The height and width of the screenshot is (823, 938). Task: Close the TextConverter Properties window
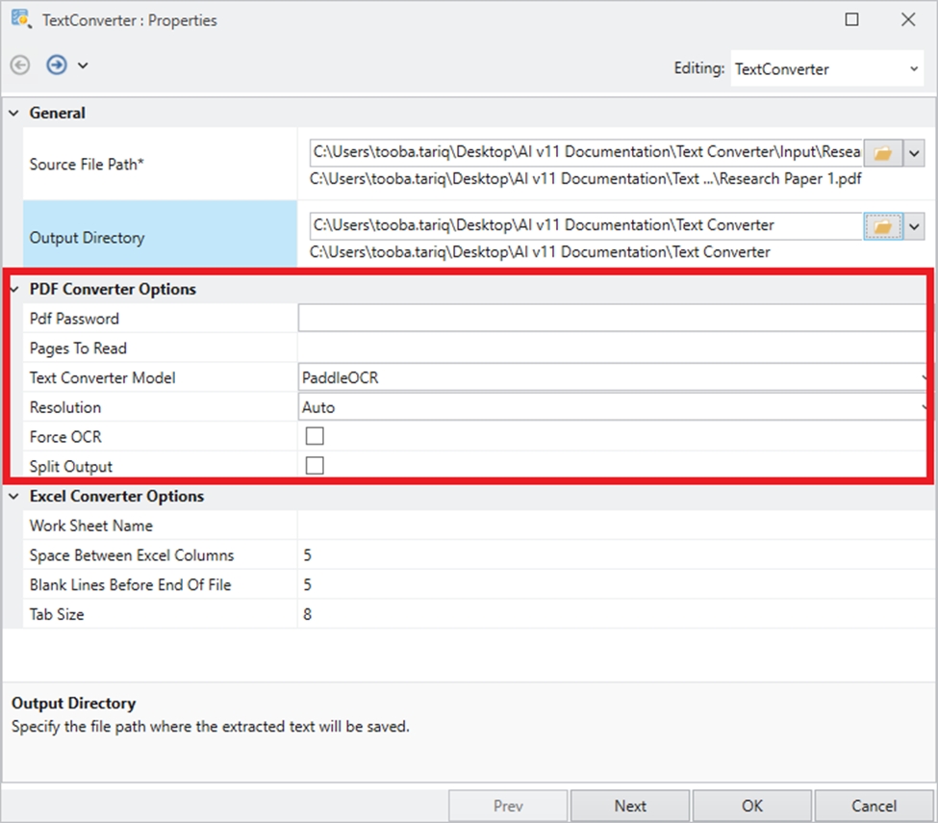tap(908, 20)
